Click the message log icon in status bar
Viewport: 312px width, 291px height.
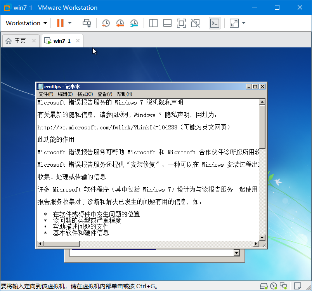coord(298,286)
